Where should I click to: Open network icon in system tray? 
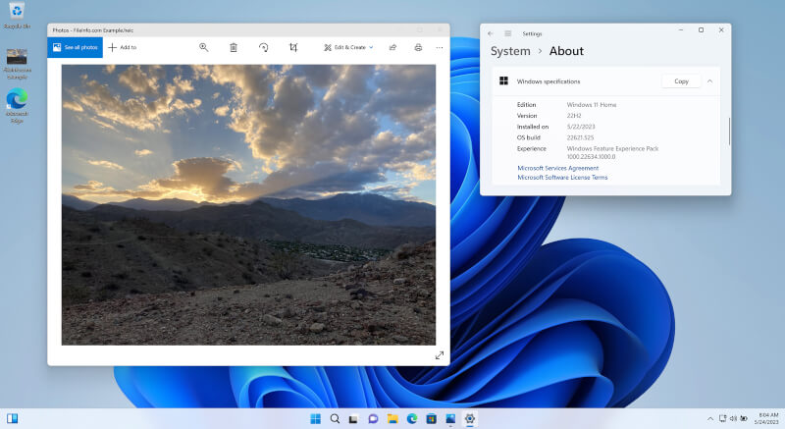722,418
